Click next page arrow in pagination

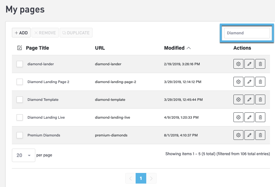click(x=151, y=178)
